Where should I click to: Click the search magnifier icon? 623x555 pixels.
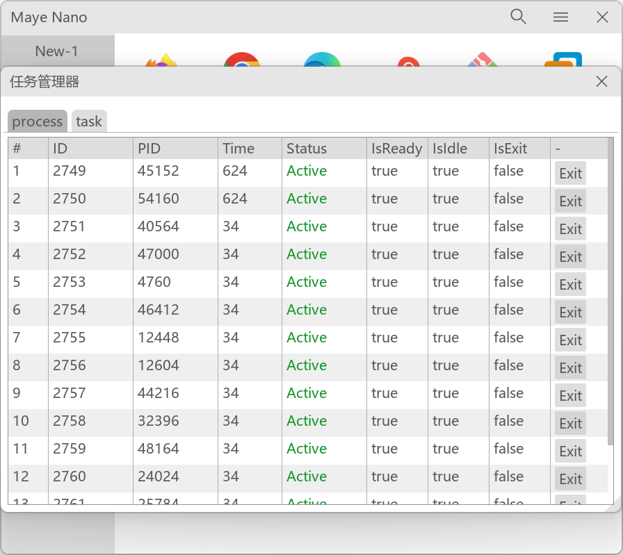[518, 17]
